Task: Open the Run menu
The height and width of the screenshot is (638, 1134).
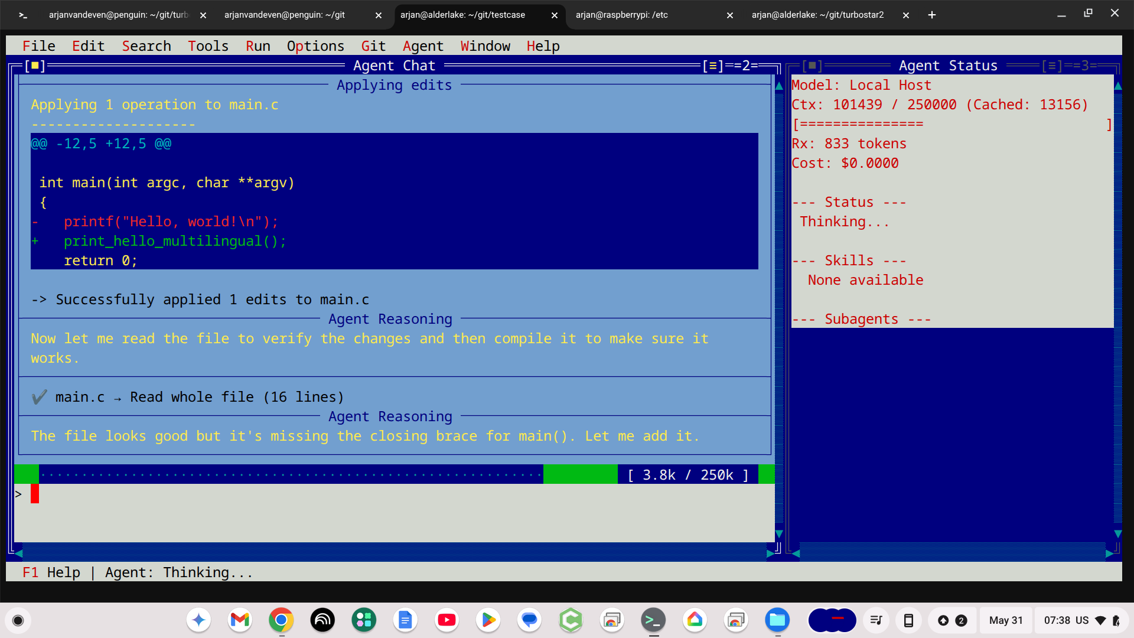Action: tap(258, 46)
